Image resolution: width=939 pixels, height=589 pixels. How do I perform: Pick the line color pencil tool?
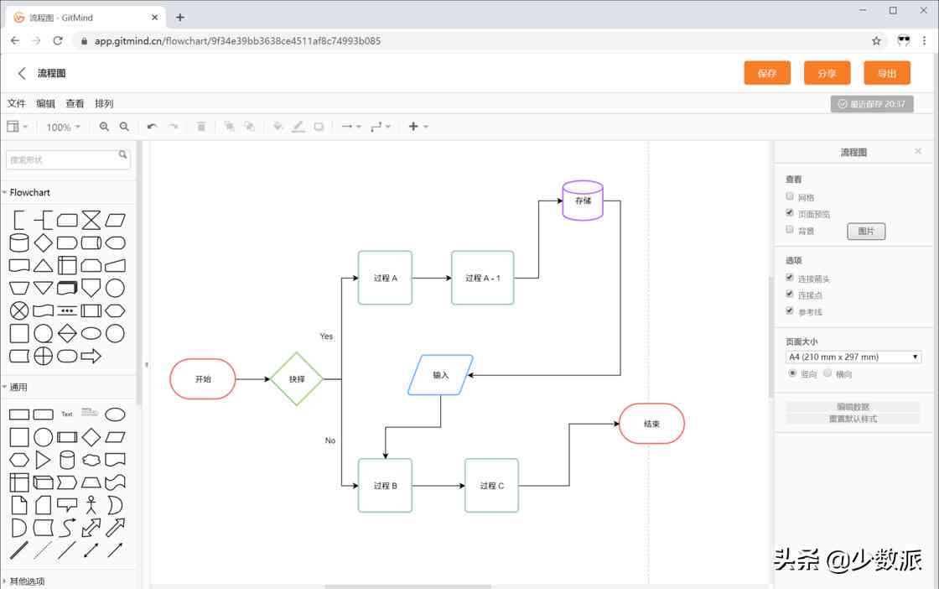pos(298,127)
